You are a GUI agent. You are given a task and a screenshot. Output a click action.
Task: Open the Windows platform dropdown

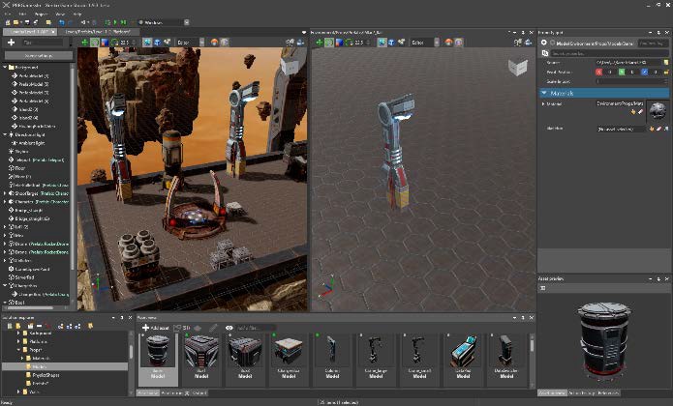click(x=162, y=21)
